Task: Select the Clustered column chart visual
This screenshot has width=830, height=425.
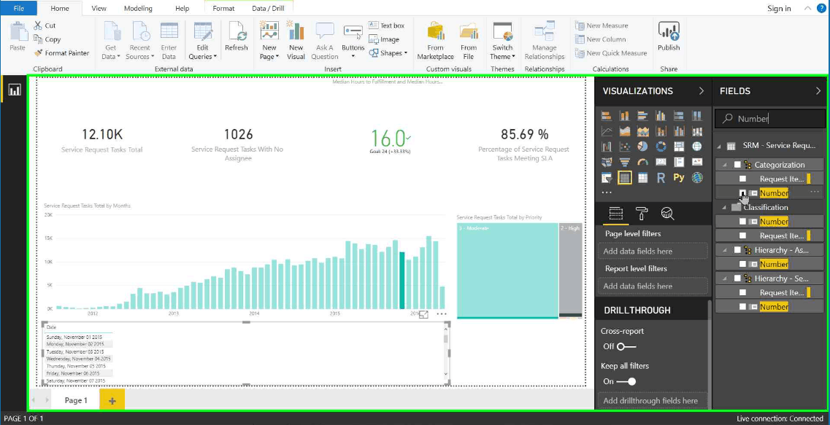Action: click(661, 116)
